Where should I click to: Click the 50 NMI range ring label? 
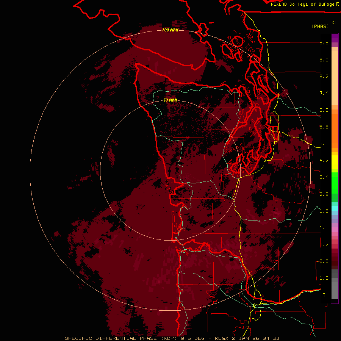[x=170, y=100]
